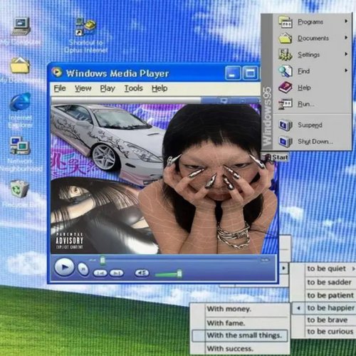356x356 pixels.
Task: Expand the Documents submenu arrow
Action: coord(346,38)
